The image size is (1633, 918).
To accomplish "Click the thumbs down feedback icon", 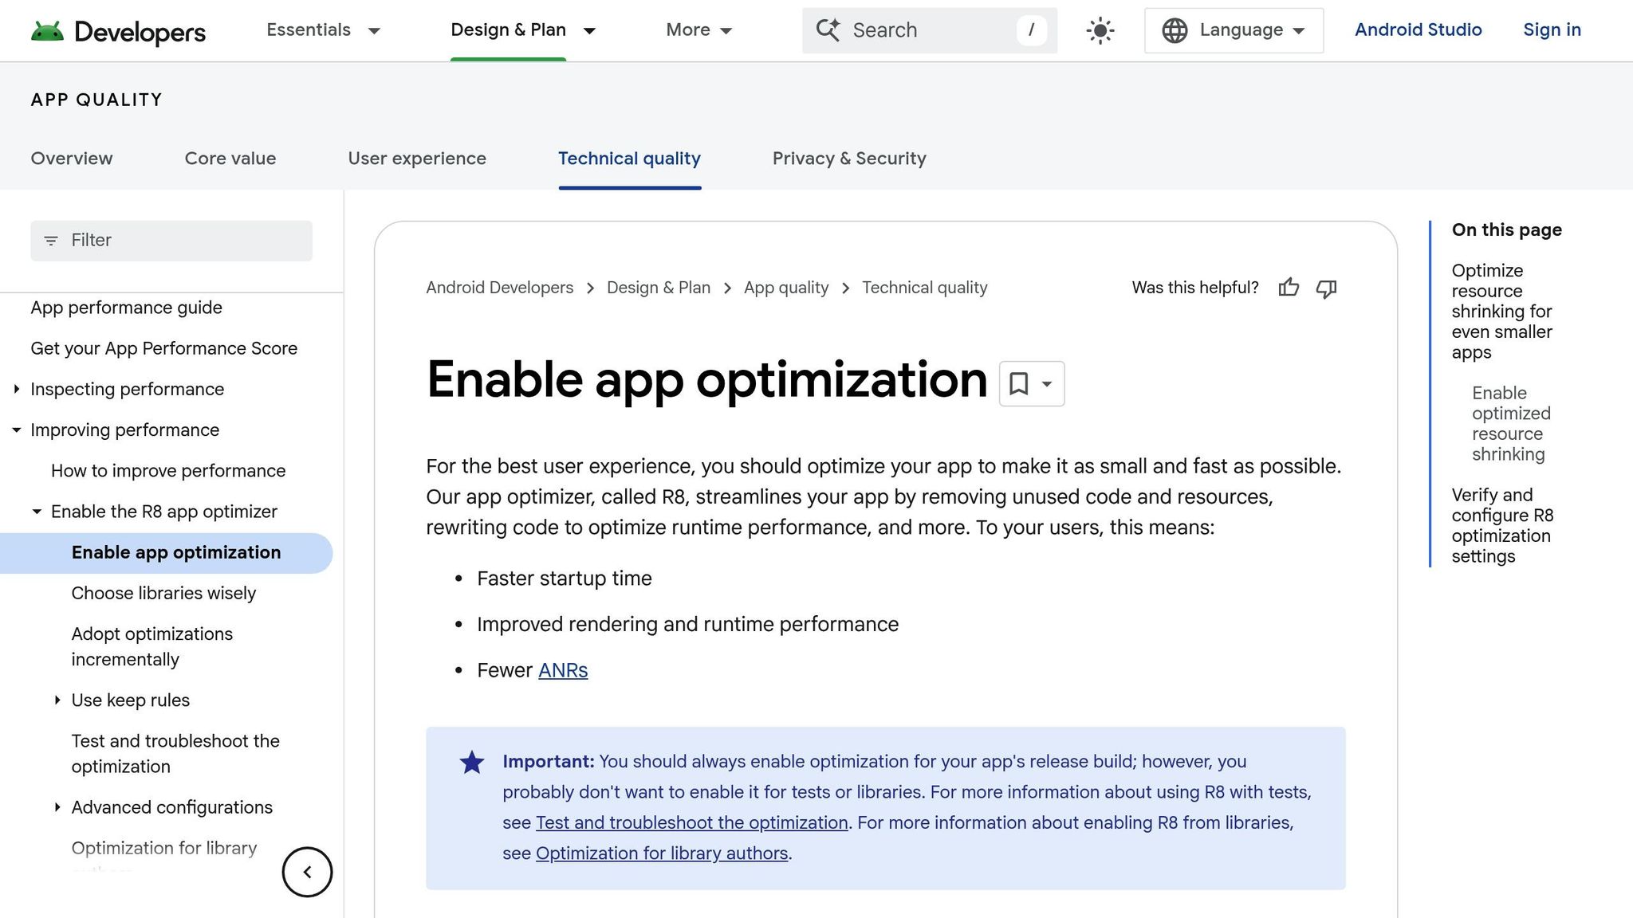I will pyautogui.click(x=1326, y=288).
